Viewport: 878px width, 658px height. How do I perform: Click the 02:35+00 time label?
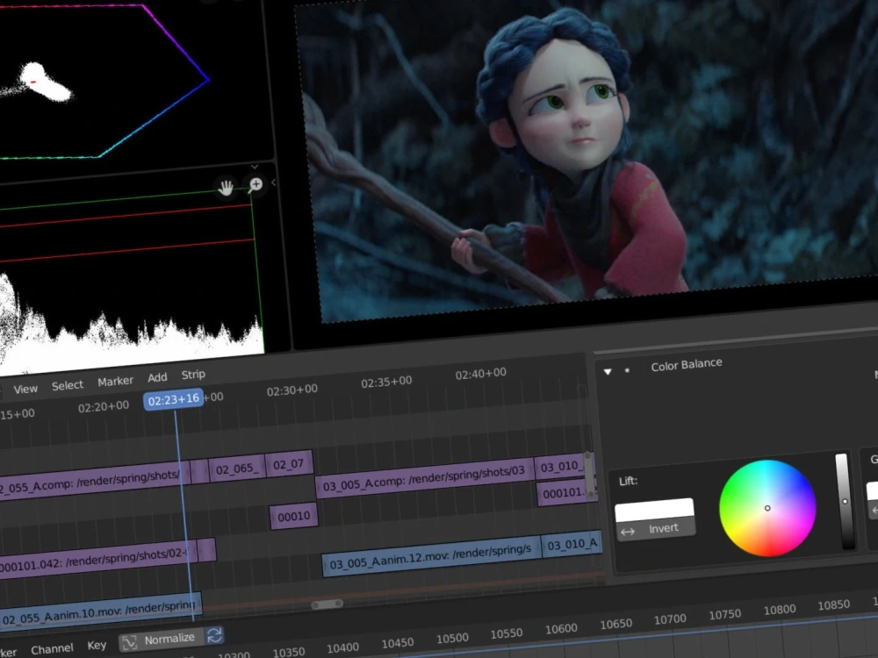tap(385, 382)
